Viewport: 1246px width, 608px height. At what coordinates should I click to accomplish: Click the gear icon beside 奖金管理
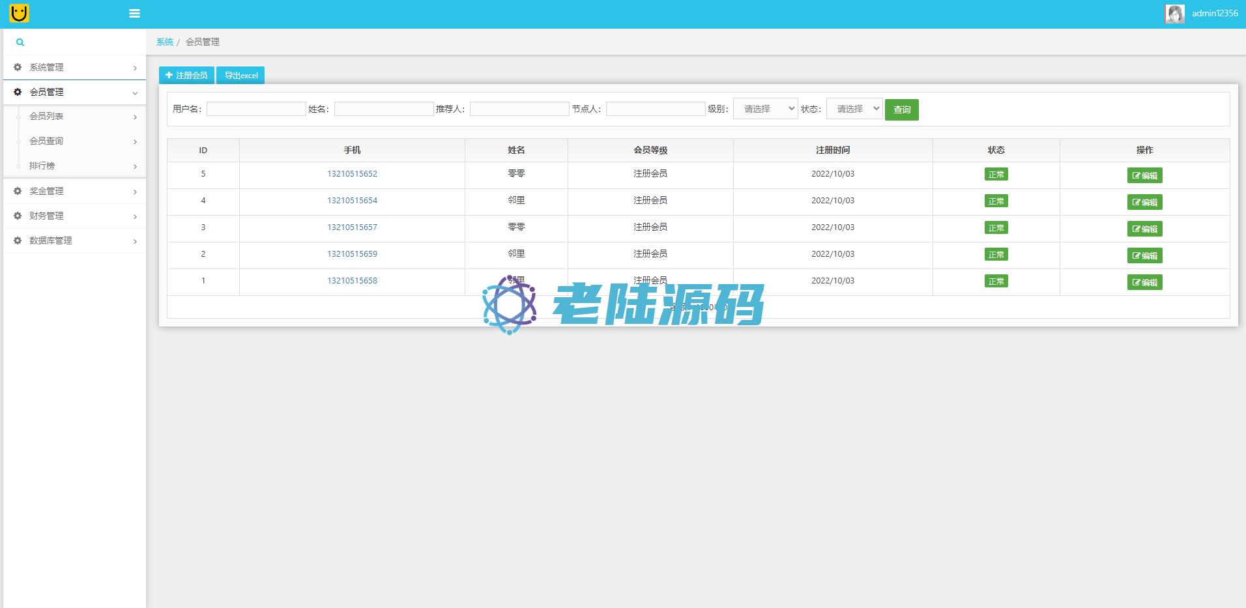(18, 191)
